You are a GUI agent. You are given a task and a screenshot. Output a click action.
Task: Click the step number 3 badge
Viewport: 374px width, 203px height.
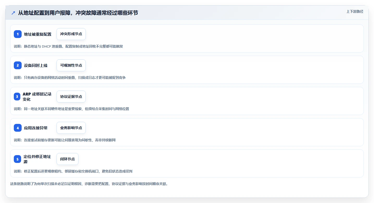(x=17, y=97)
